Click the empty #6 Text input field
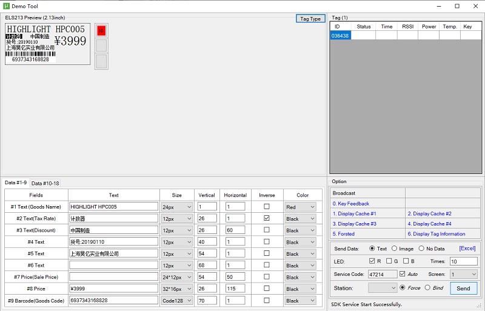 pos(113,265)
